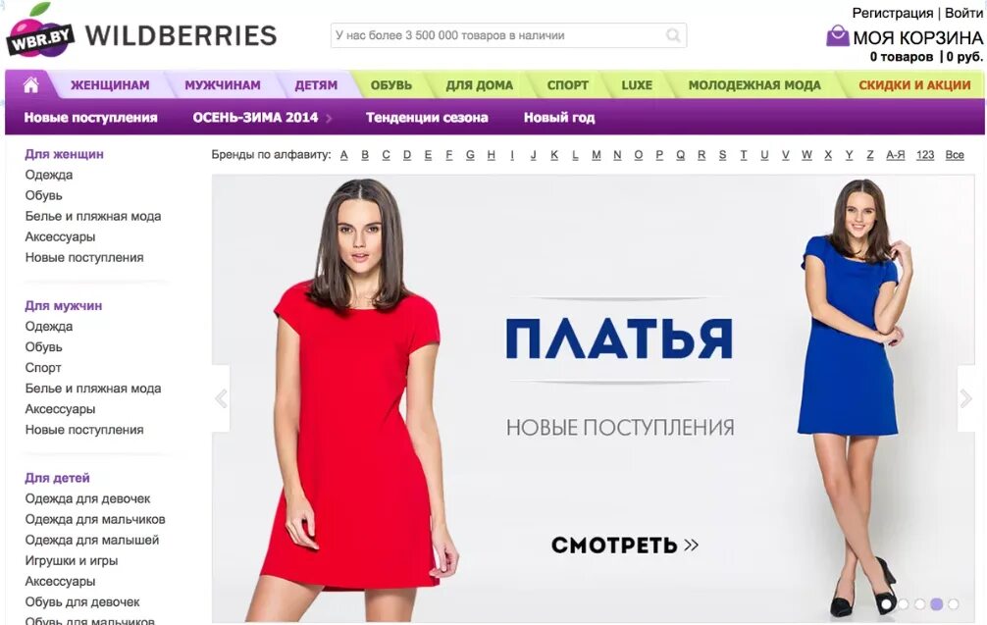Advance banner with right arrow
Viewport: 987px width, 625px height.
click(x=965, y=398)
